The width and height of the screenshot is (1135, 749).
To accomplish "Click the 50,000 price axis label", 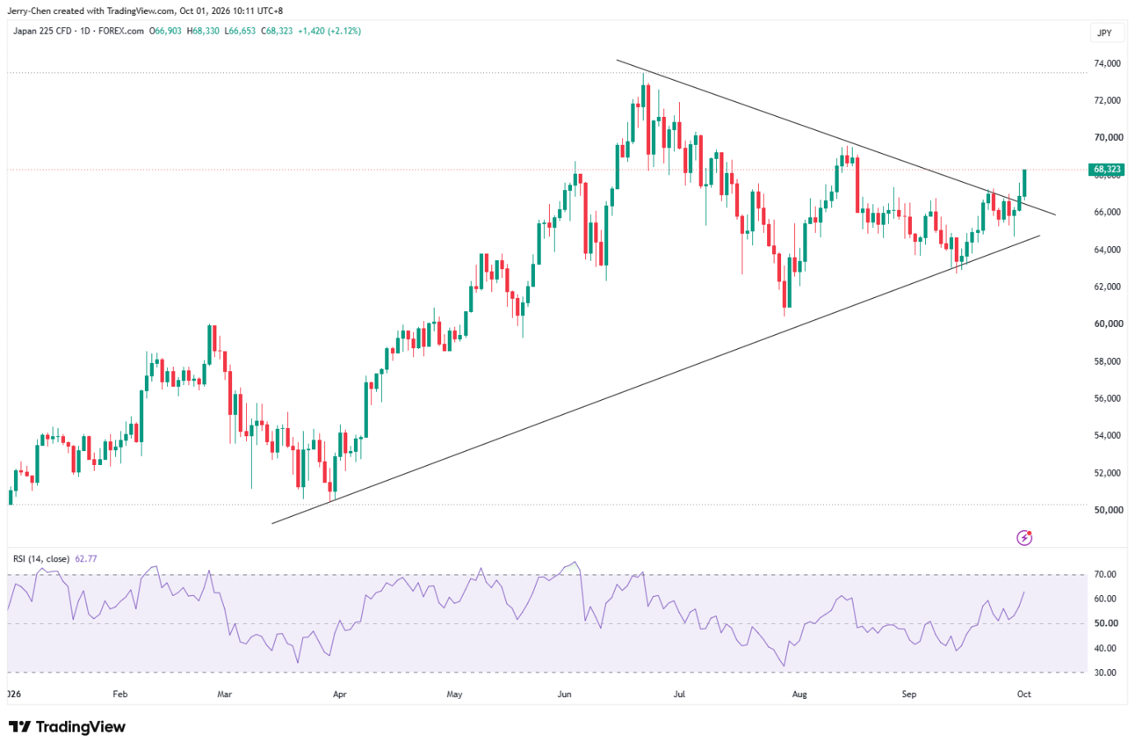I will pyautogui.click(x=1109, y=510).
